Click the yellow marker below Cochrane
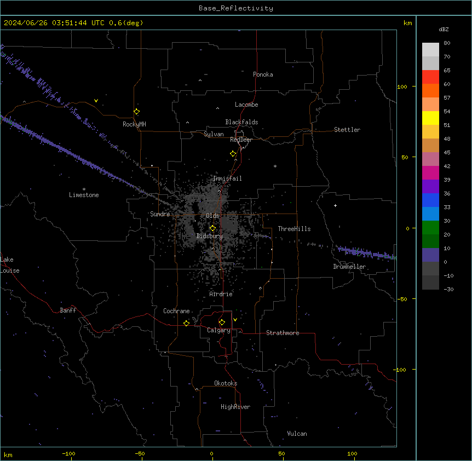This screenshot has height=461, width=472. pyautogui.click(x=186, y=323)
